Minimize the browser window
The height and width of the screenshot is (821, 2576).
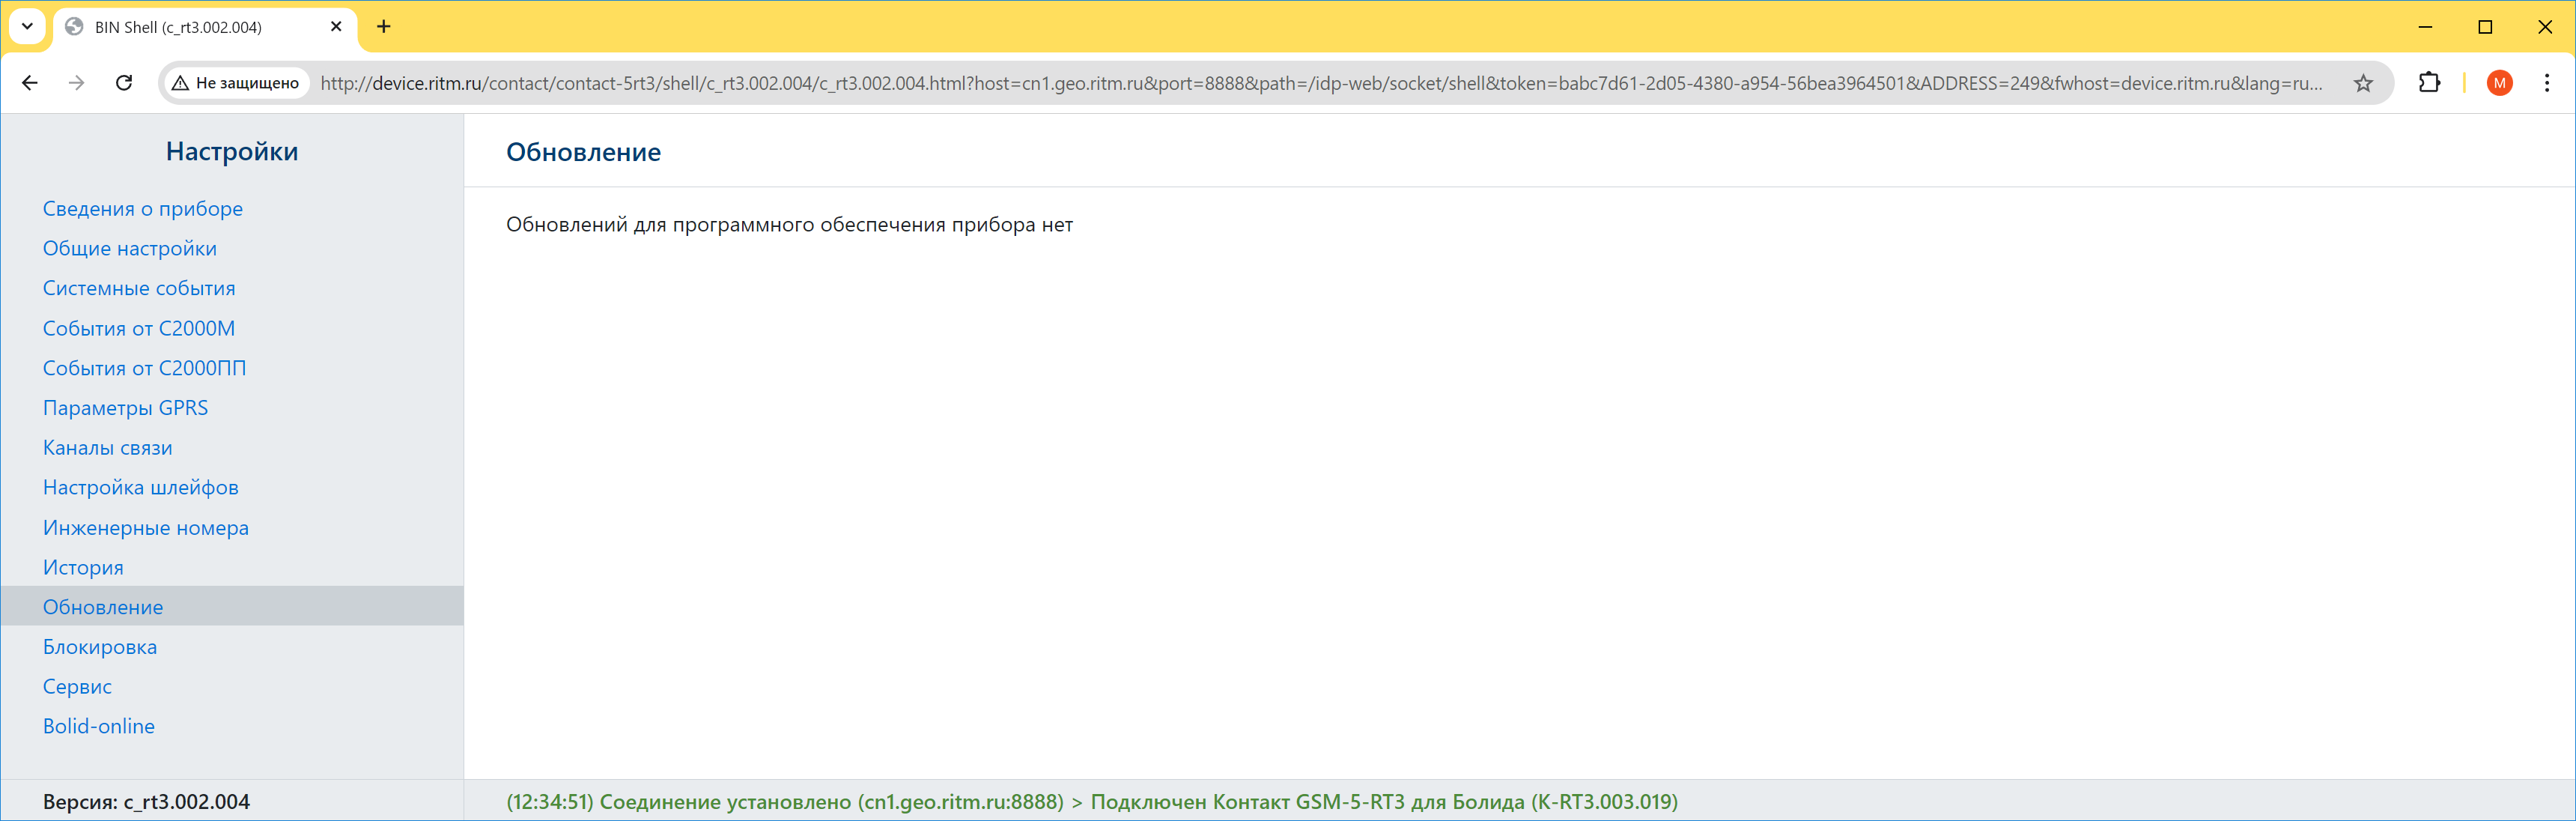click(2425, 27)
